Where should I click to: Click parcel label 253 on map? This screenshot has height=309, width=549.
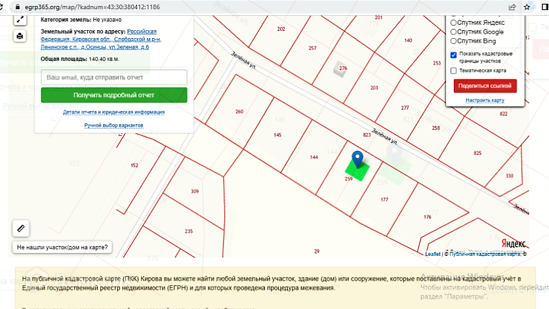coord(437,64)
